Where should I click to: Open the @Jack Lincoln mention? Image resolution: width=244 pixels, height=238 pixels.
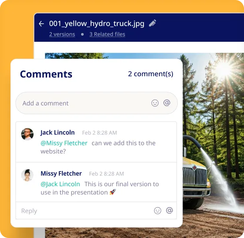61,184
